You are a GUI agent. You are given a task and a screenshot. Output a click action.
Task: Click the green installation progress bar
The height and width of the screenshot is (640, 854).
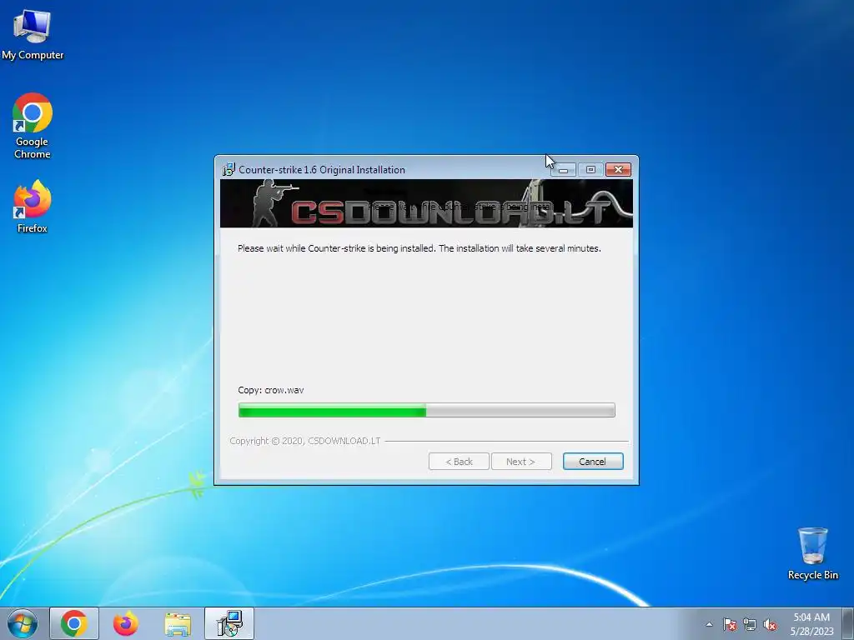[x=426, y=410]
